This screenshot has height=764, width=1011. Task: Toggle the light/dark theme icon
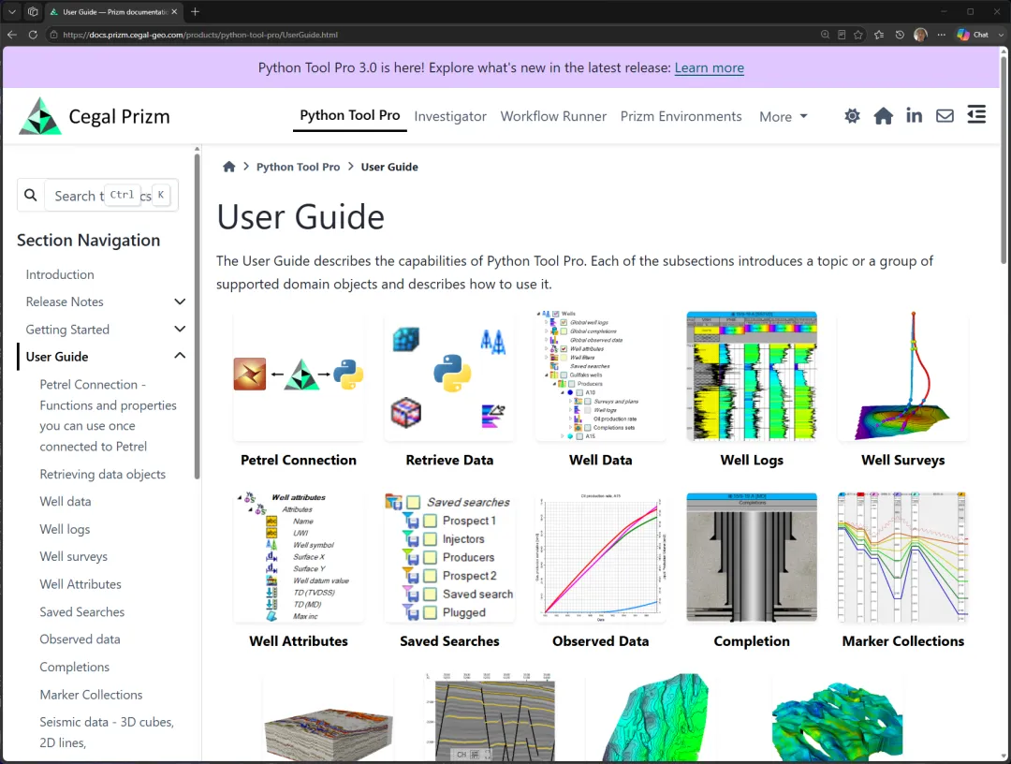[853, 116]
